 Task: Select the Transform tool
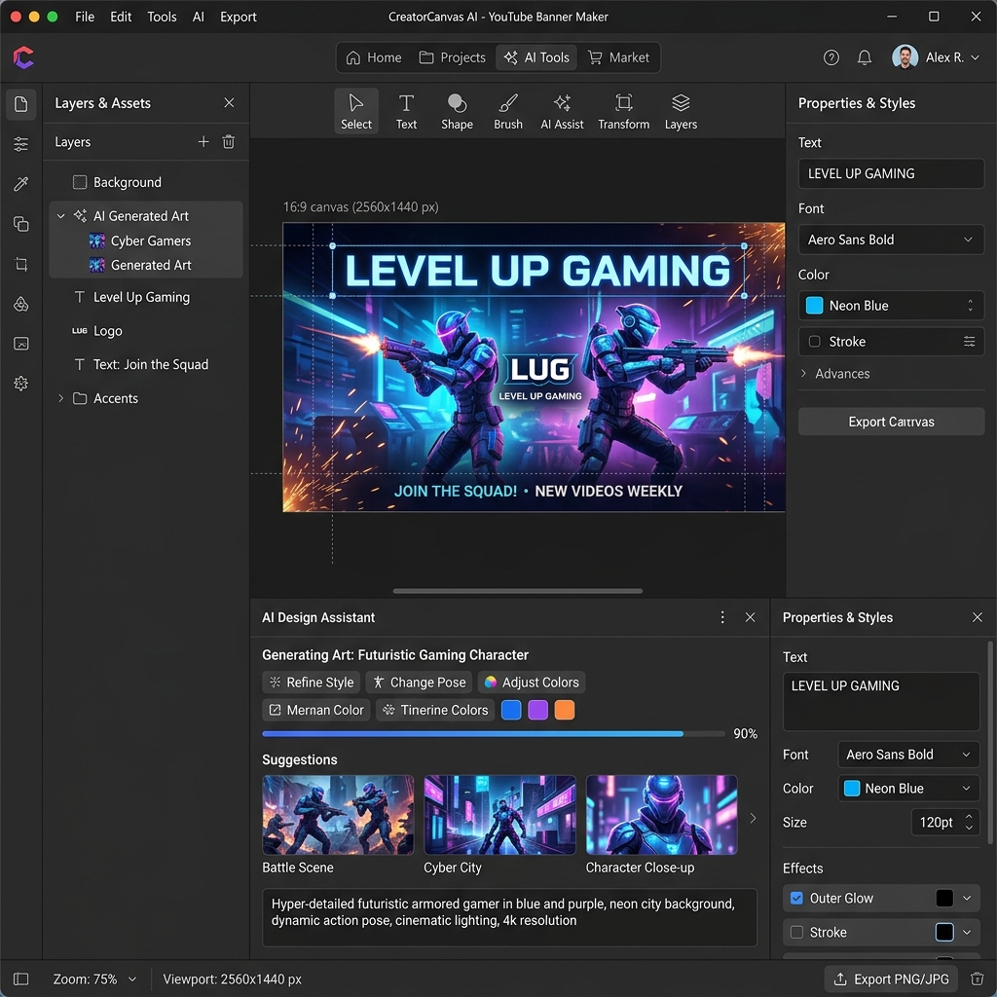coord(623,111)
